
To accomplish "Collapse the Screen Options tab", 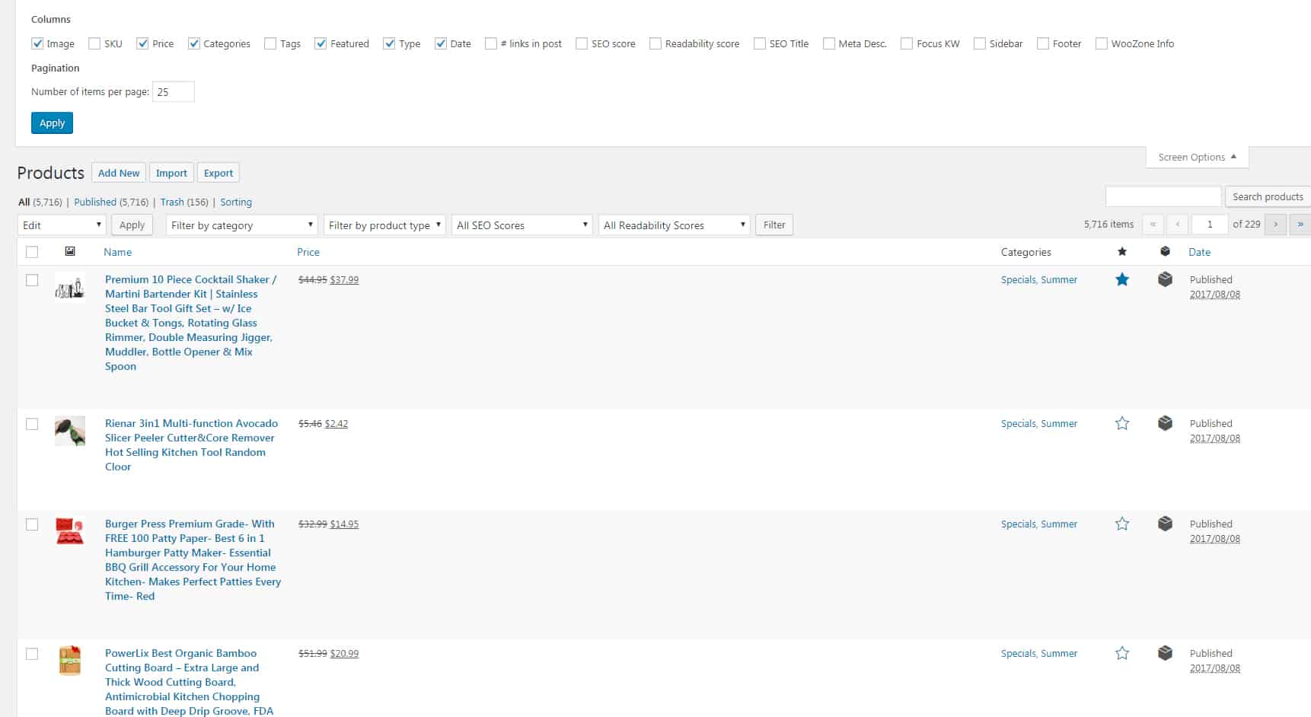I will coord(1196,158).
